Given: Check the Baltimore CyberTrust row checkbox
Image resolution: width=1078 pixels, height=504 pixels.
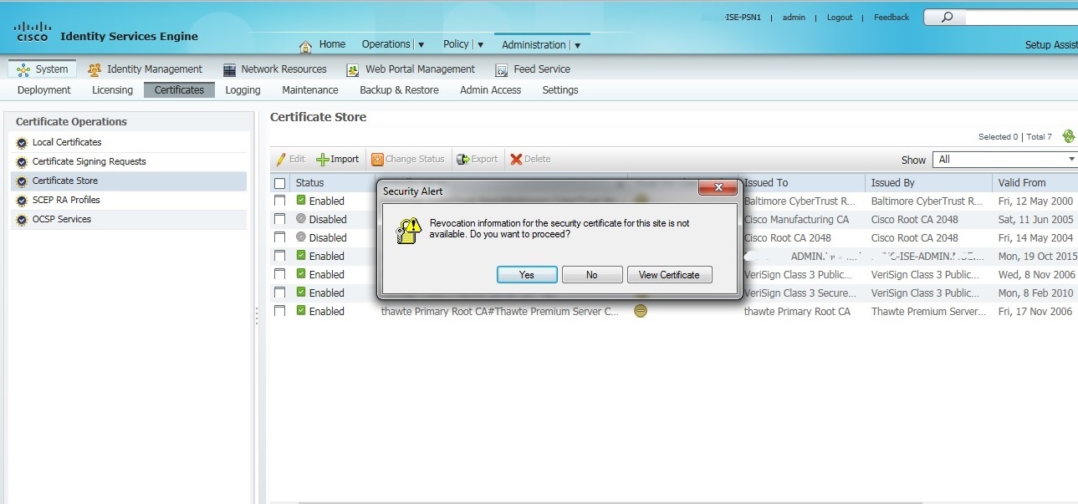Looking at the screenshot, I should pos(279,201).
